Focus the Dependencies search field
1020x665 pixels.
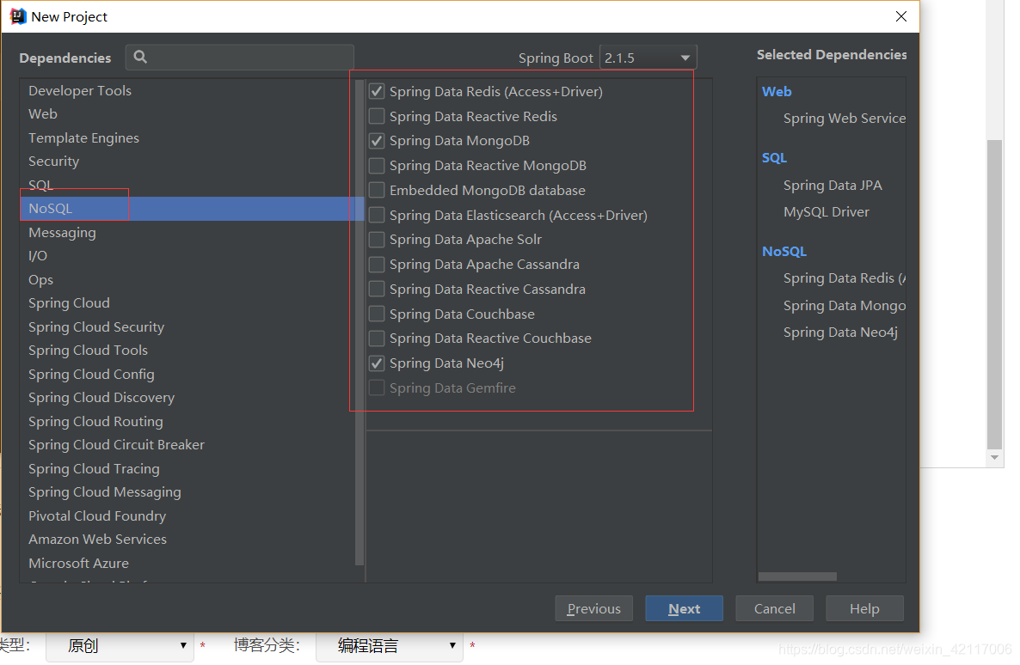click(x=240, y=58)
